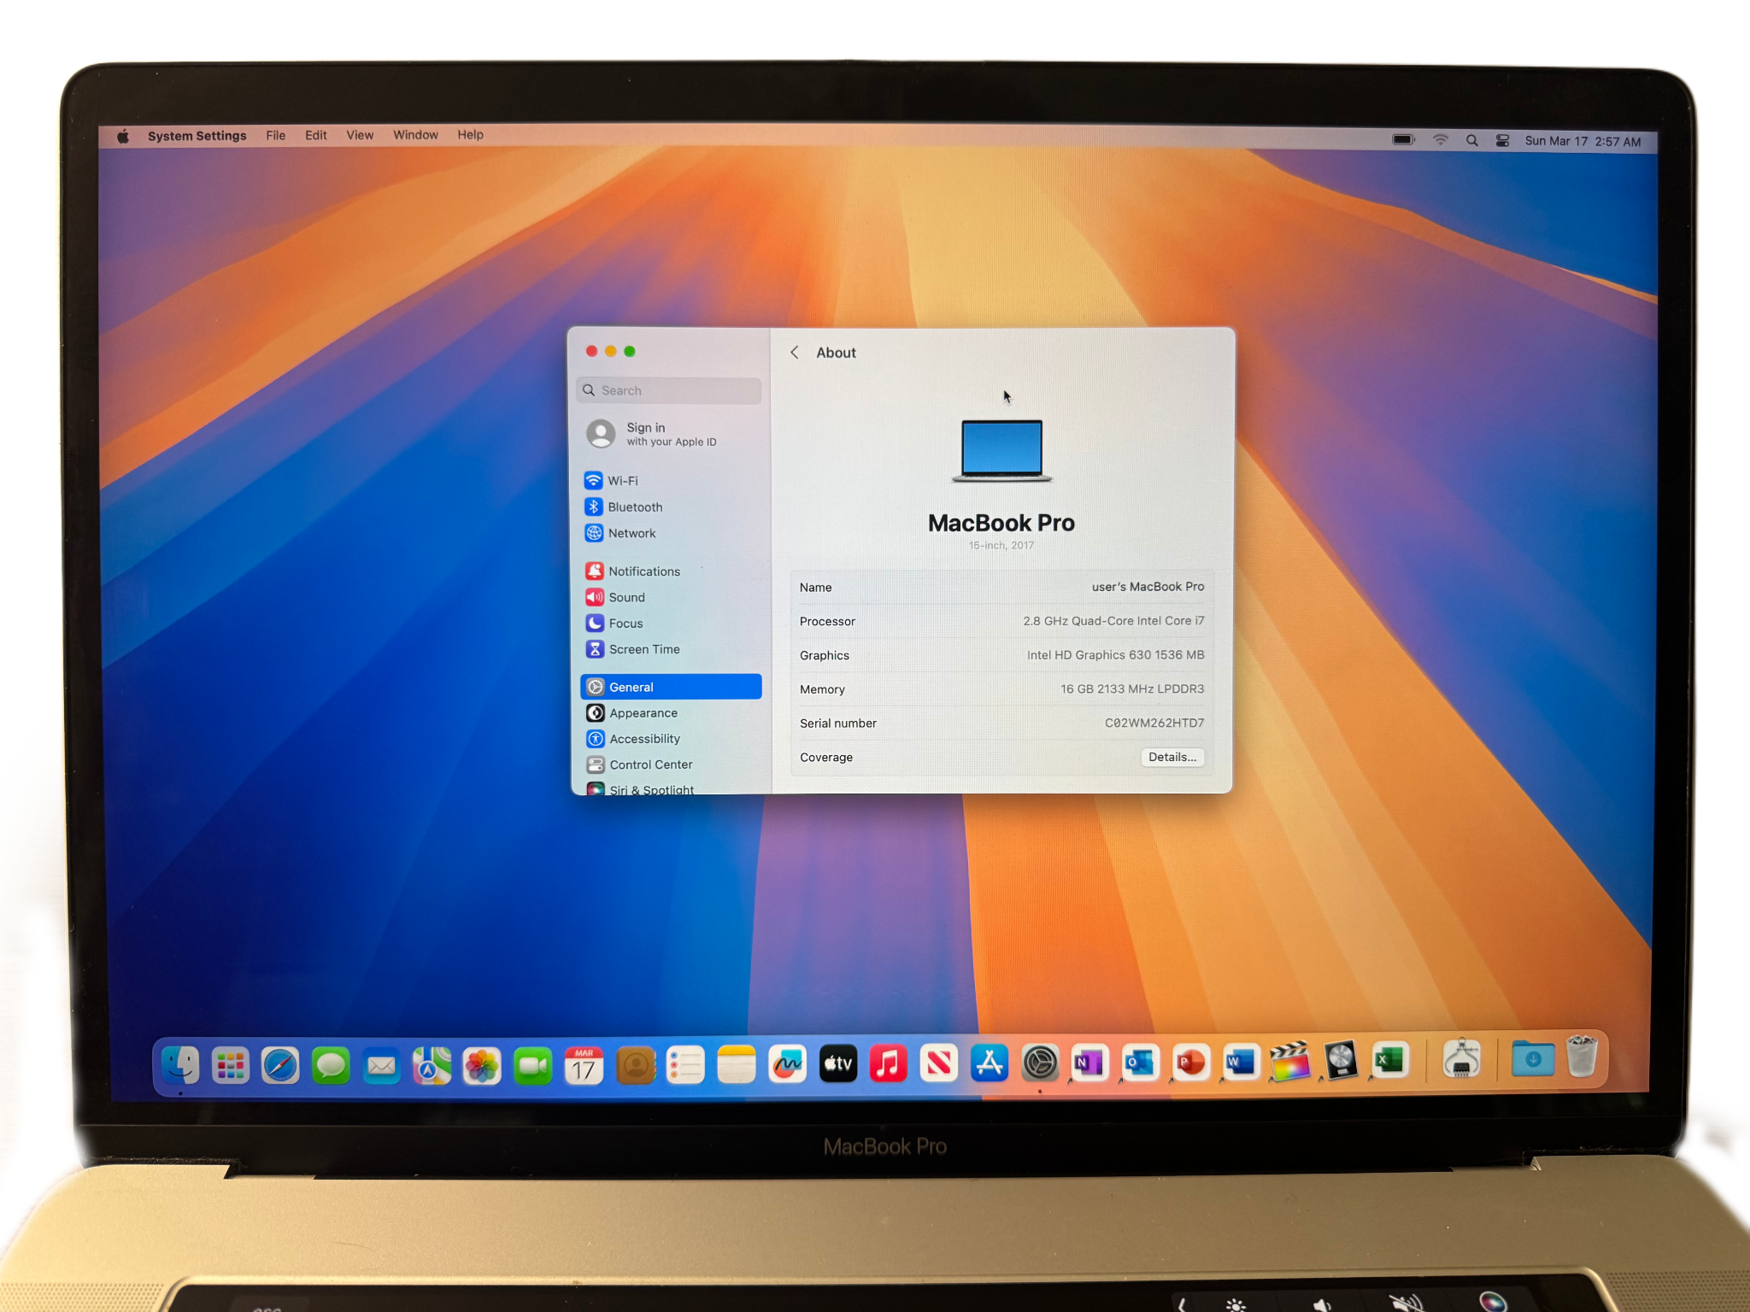Screen dimensions: 1750x1312
Task: Open the Downloads folder in the dock
Action: [x=1533, y=1058]
